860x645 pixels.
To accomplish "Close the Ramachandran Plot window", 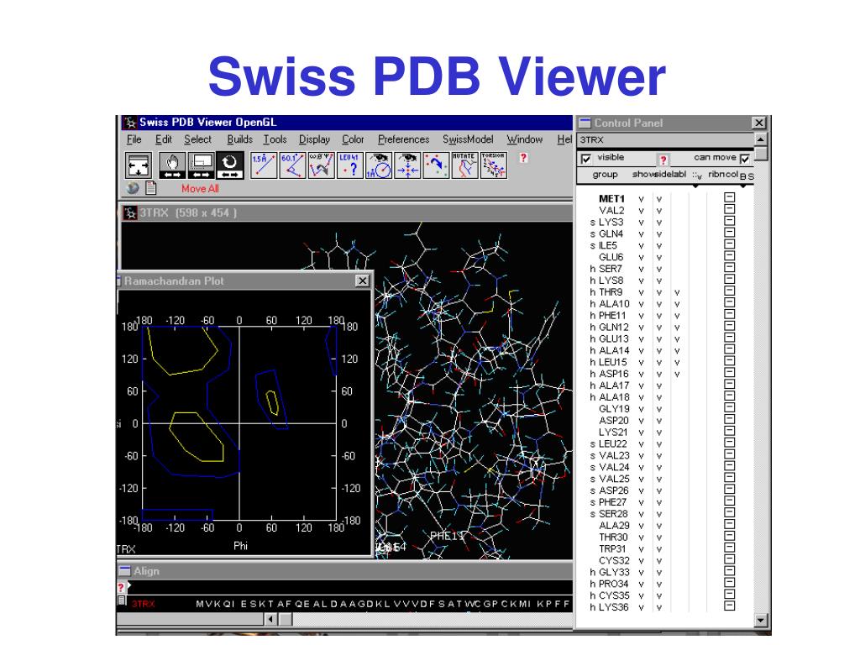I will (363, 281).
